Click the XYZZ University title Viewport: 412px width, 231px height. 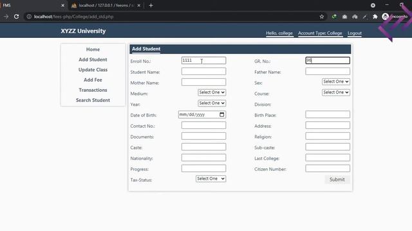tap(83, 31)
